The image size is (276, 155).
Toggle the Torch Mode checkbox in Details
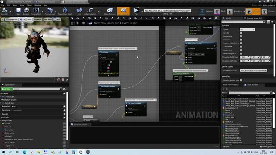click(x=241, y=47)
